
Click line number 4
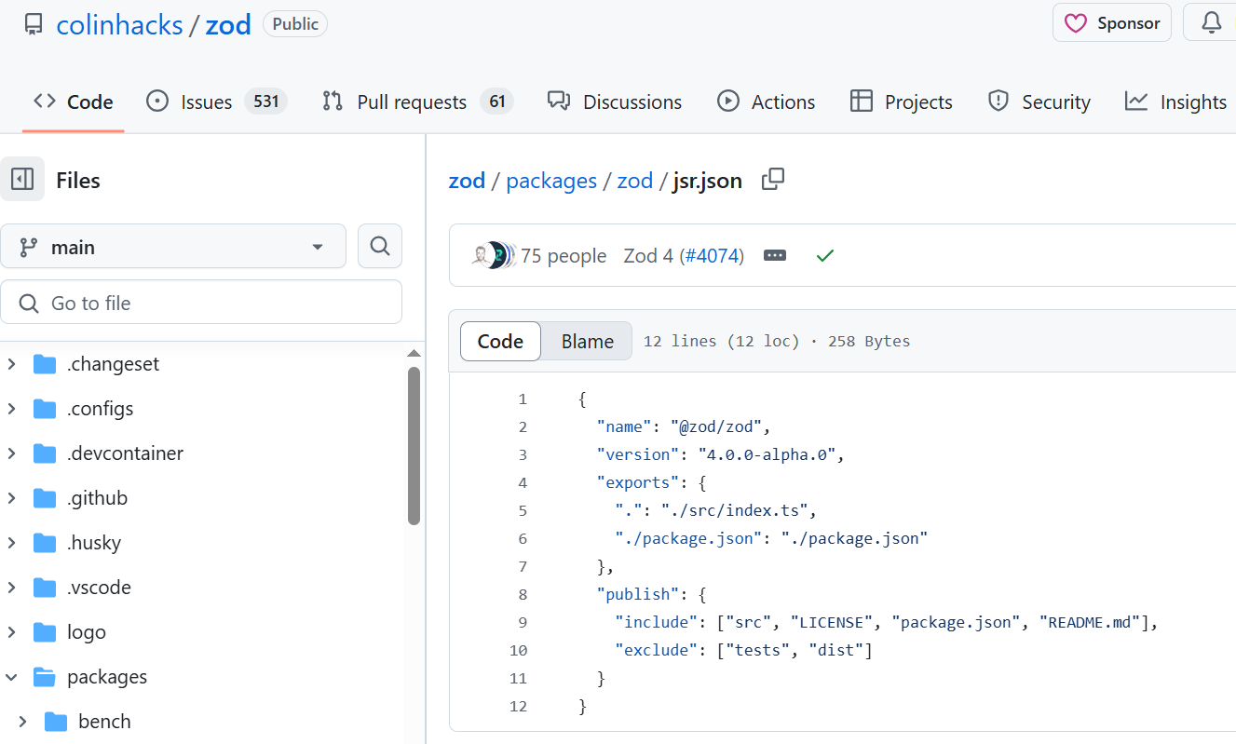tap(522, 482)
